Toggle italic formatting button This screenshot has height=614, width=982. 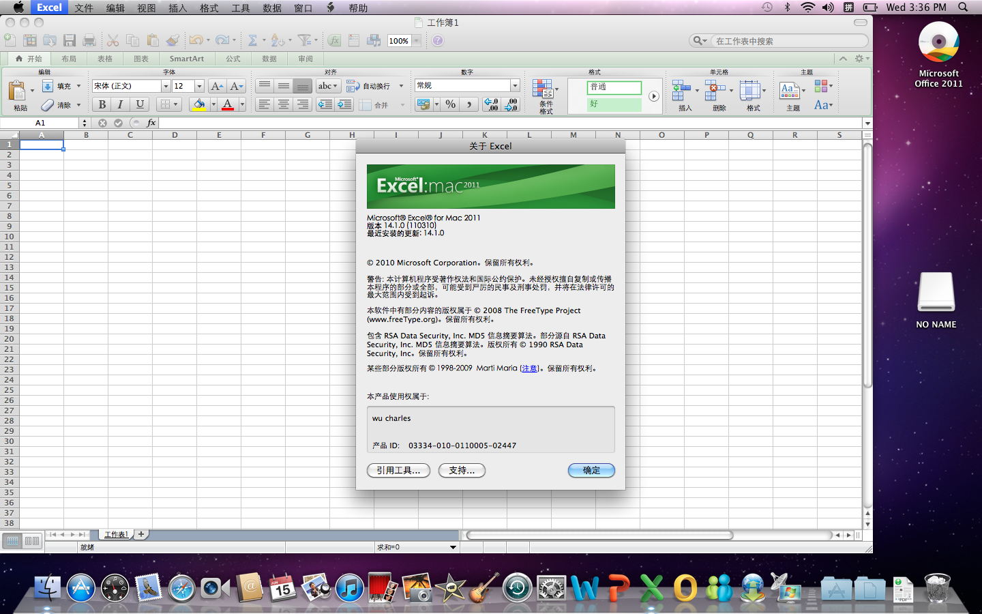point(120,104)
